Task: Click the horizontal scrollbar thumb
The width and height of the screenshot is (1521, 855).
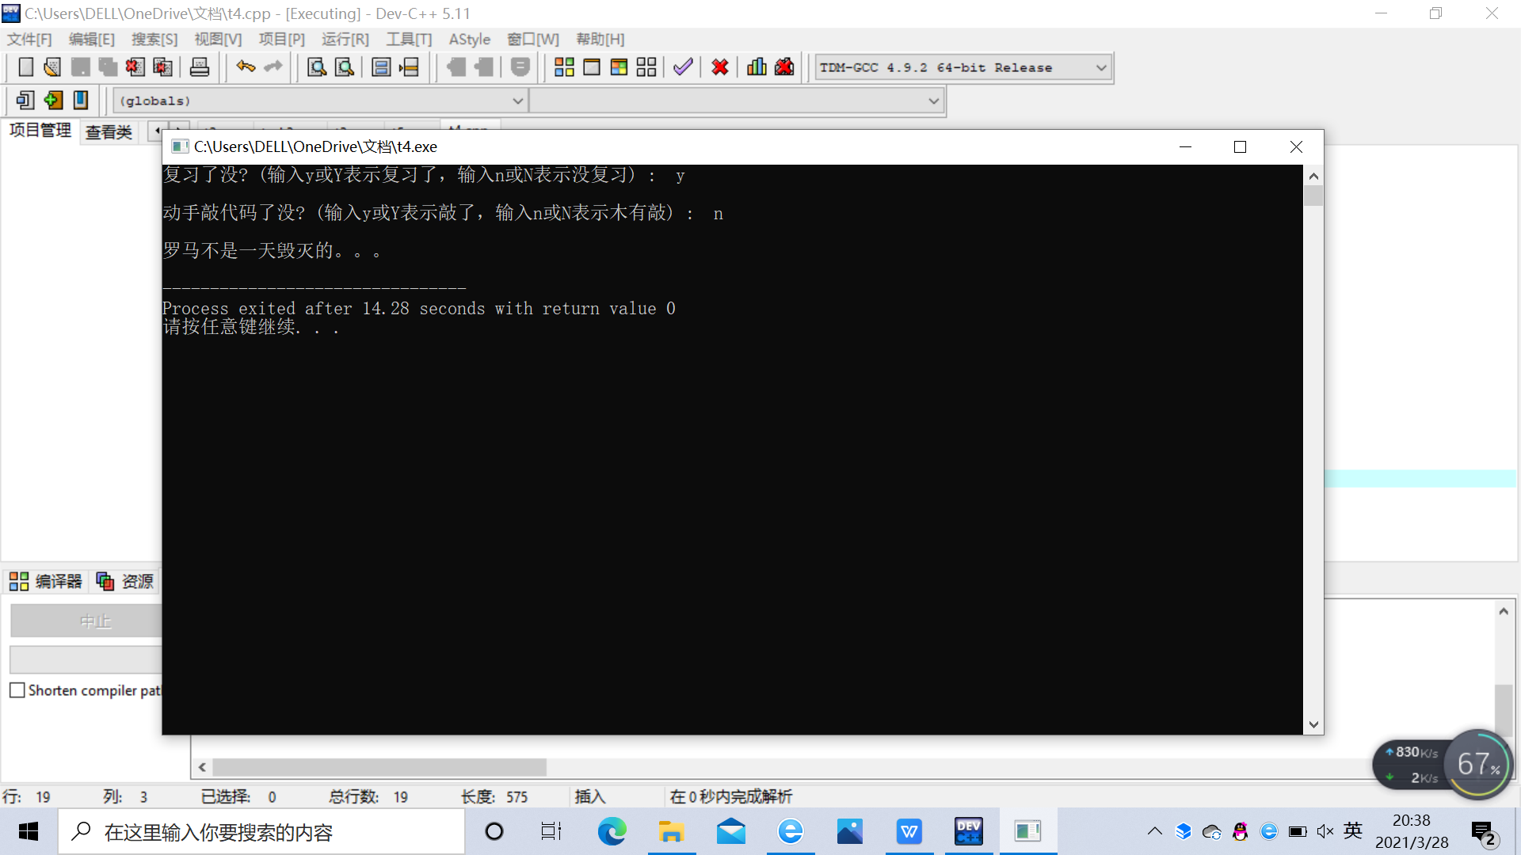Action: (379, 767)
